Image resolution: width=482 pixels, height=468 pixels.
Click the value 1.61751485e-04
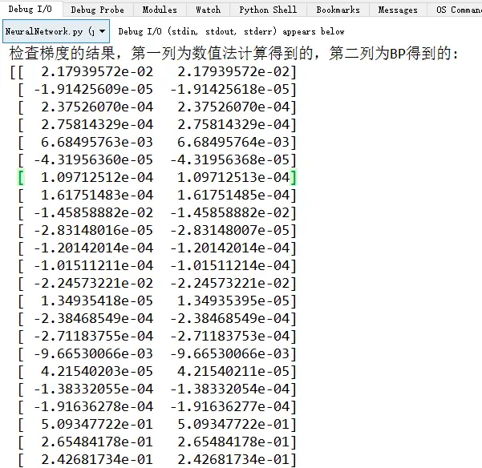[233, 195]
